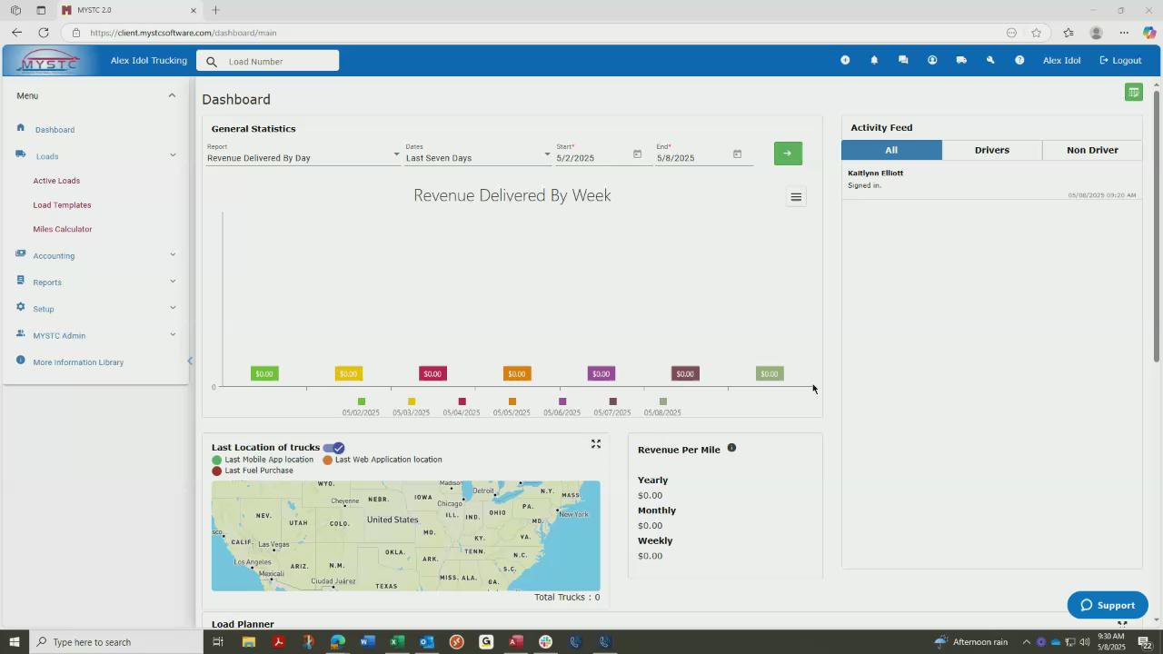1163x654 pixels.
Task: Open the wrench tools icon
Action: (x=990, y=60)
